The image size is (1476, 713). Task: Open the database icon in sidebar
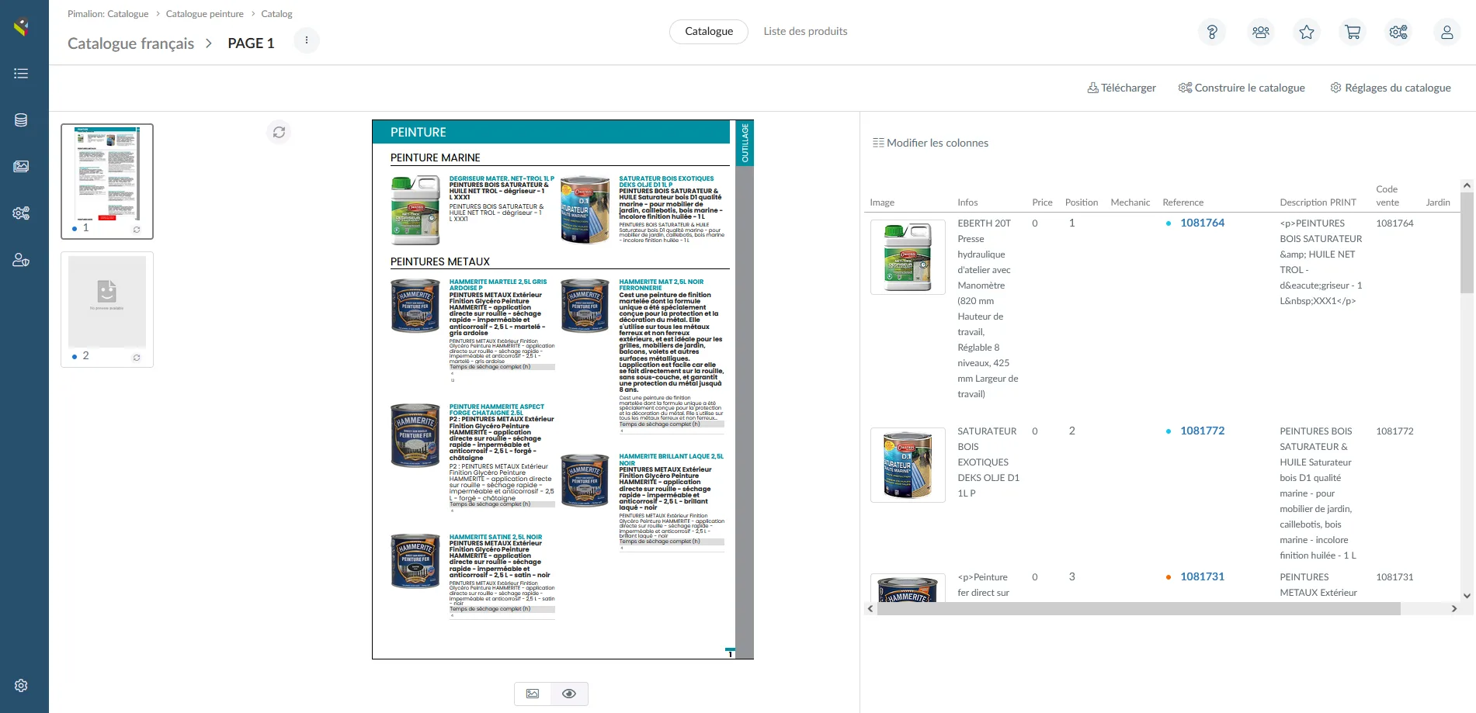click(x=21, y=120)
